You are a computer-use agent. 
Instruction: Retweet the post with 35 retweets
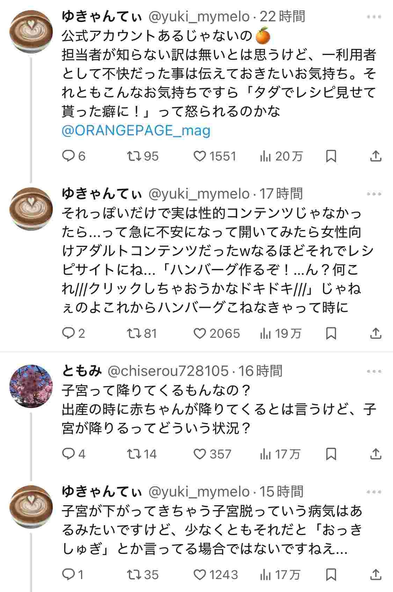click(134, 575)
